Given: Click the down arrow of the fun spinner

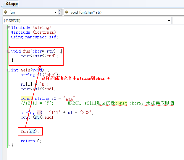Looking at the screenshot, I should pos(60,14).
